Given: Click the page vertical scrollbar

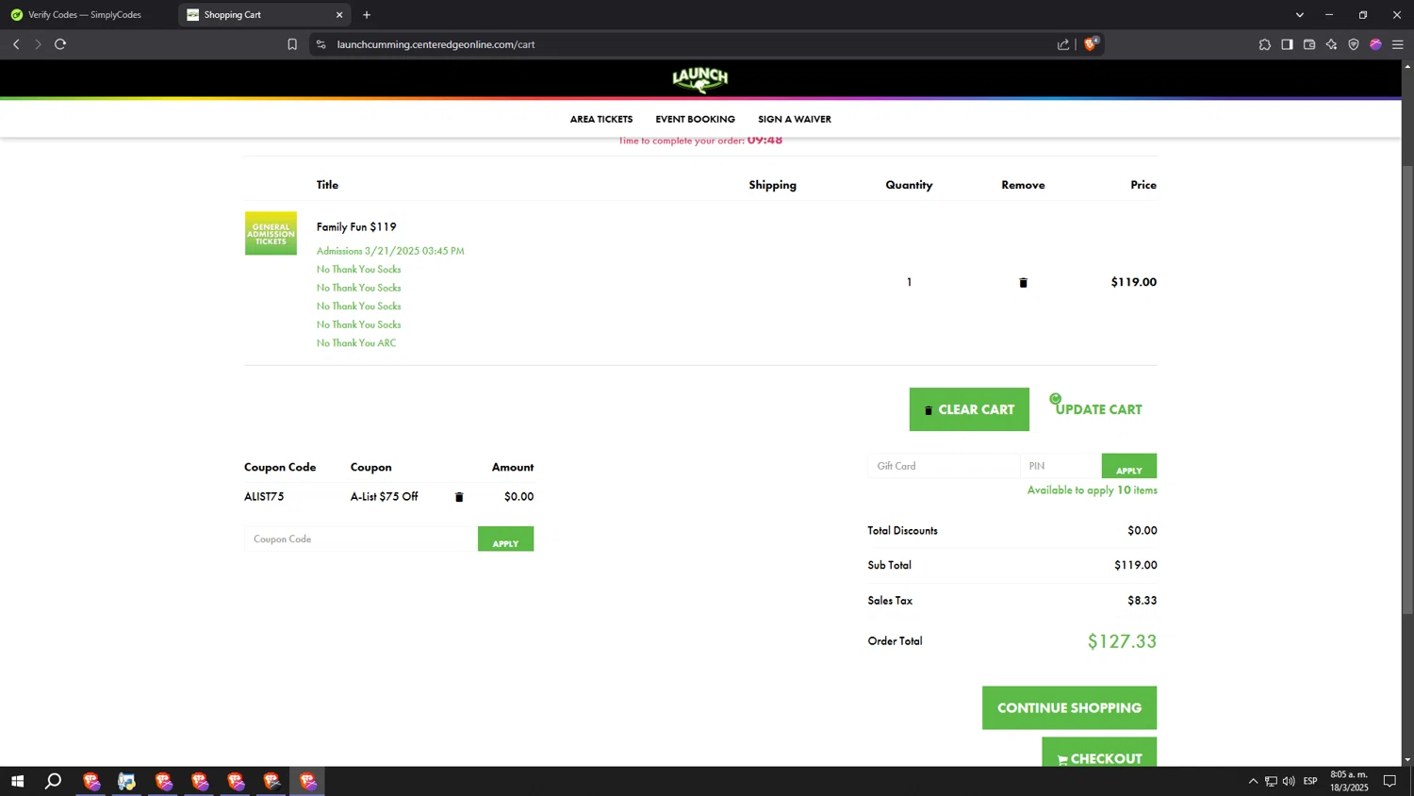Looking at the screenshot, I should pyautogui.click(x=1407, y=391).
